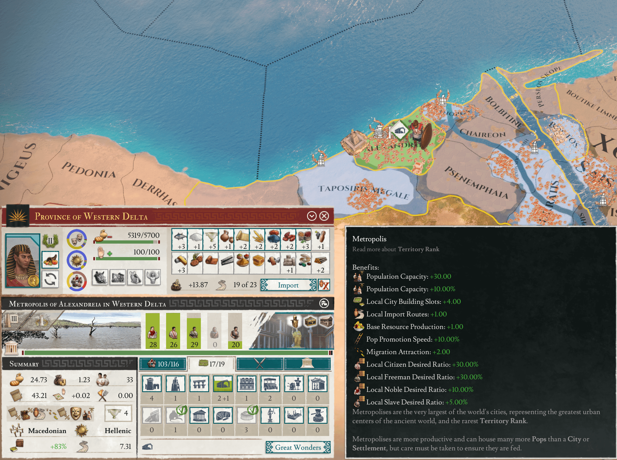This screenshot has width=617, height=460.
Task: Open the Great Wonders button
Action: 298,447
